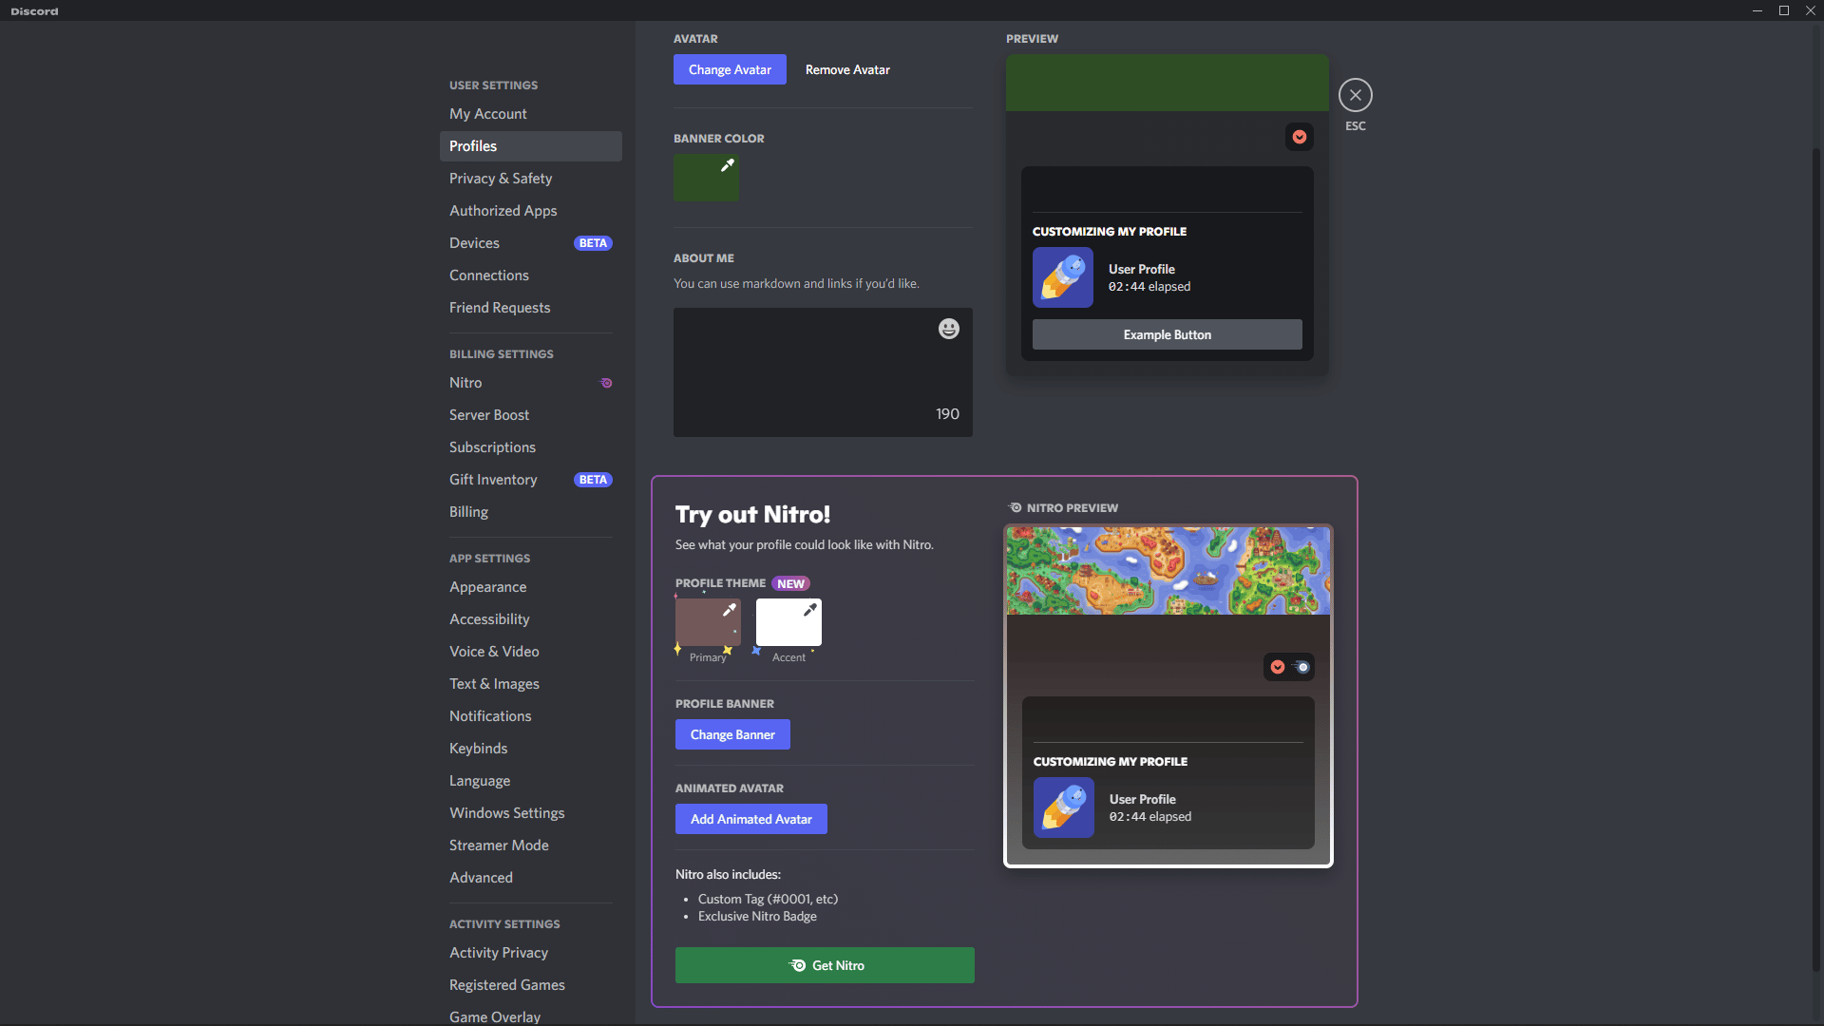Click the green Get Nitro button
The width and height of the screenshot is (1824, 1026).
tap(825, 965)
